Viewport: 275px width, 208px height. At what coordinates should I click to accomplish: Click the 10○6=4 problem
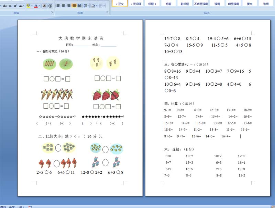pos(173,84)
